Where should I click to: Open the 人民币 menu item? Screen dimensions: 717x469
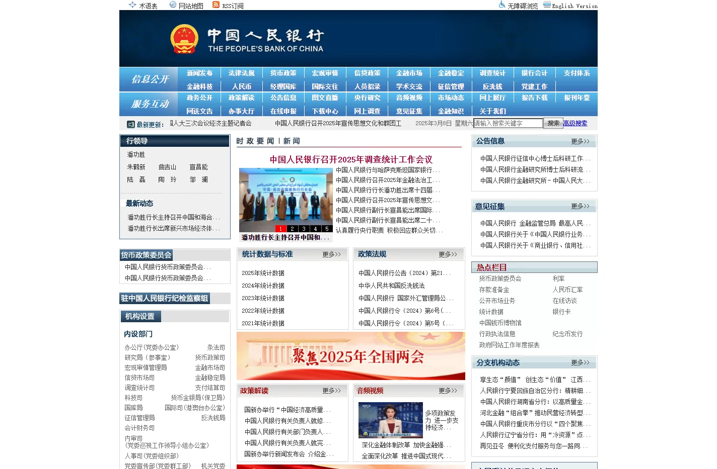(x=242, y=87)
